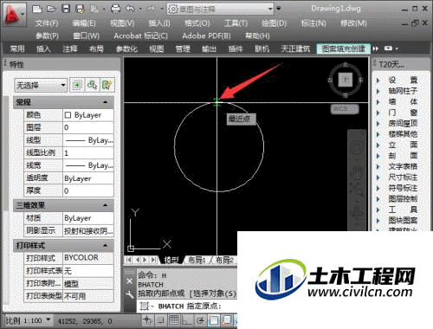The image size is (433, 329).
Task: Switch to the 输出 ribbon tab
Action: coord(209,48)
